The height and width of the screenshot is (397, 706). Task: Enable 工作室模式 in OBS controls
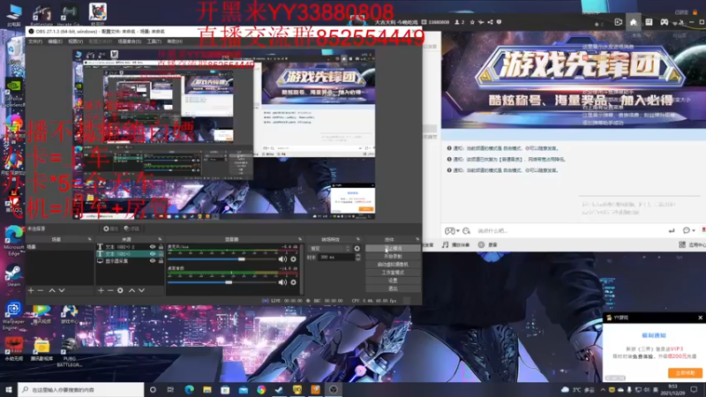[393, 273]
